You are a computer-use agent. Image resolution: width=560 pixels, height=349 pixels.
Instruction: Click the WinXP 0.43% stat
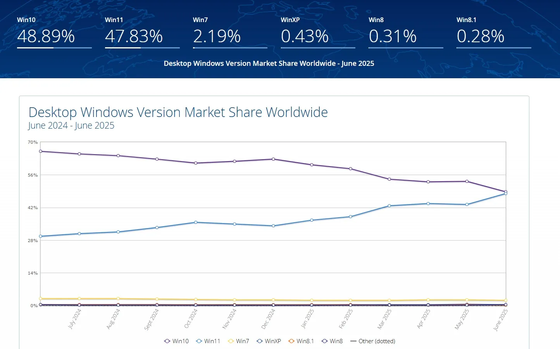pyautogui.click(x=305, y=36)
